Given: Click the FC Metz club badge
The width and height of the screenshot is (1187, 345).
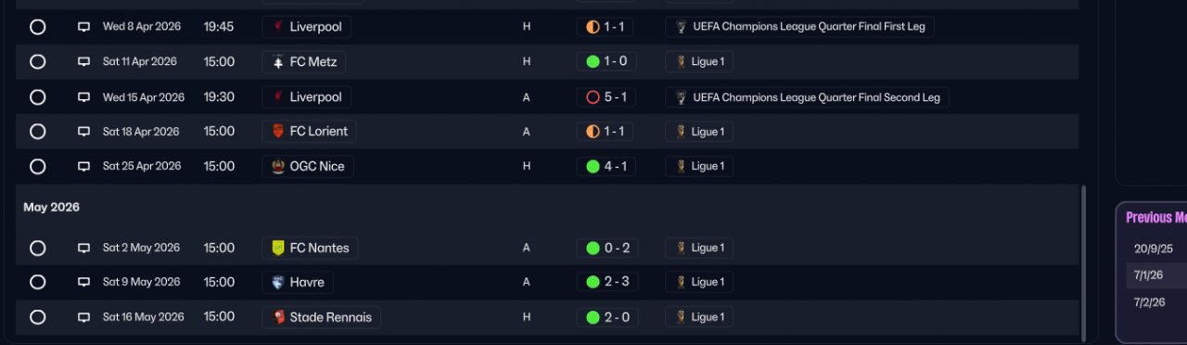Looking at the screenshot, I should [x=277, y=62].
